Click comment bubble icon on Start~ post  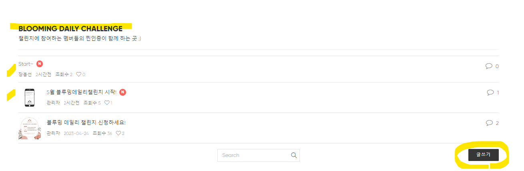tap(489, 66)
